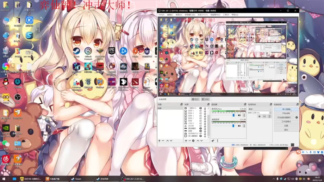324x182 pixels.
Task: Pop out the Scene Transitions dock
Action: pos(271,105)
